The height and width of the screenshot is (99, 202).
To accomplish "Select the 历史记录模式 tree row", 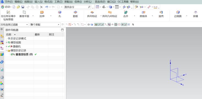I will [17, 38].
